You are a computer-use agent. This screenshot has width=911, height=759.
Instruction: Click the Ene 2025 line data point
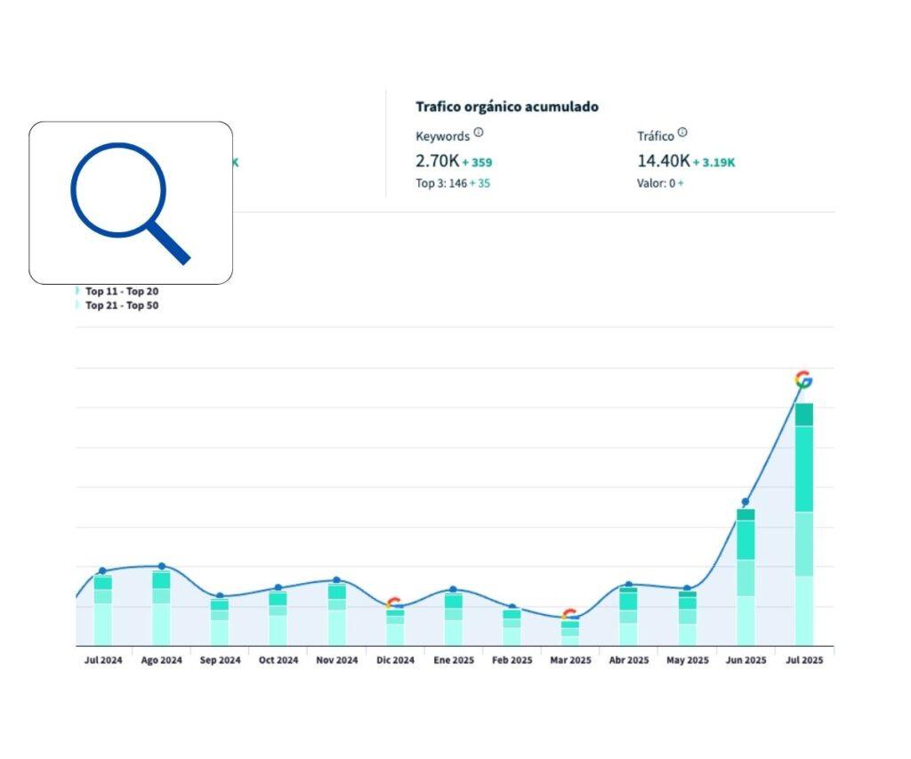pyautogui.click(x=453, y=589)
